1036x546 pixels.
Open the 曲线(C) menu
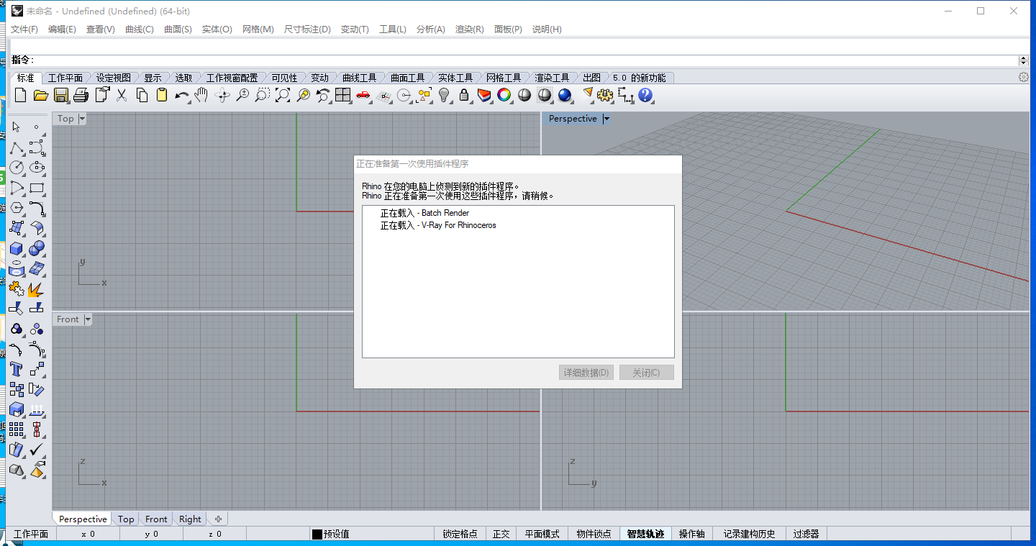point(139,29)
